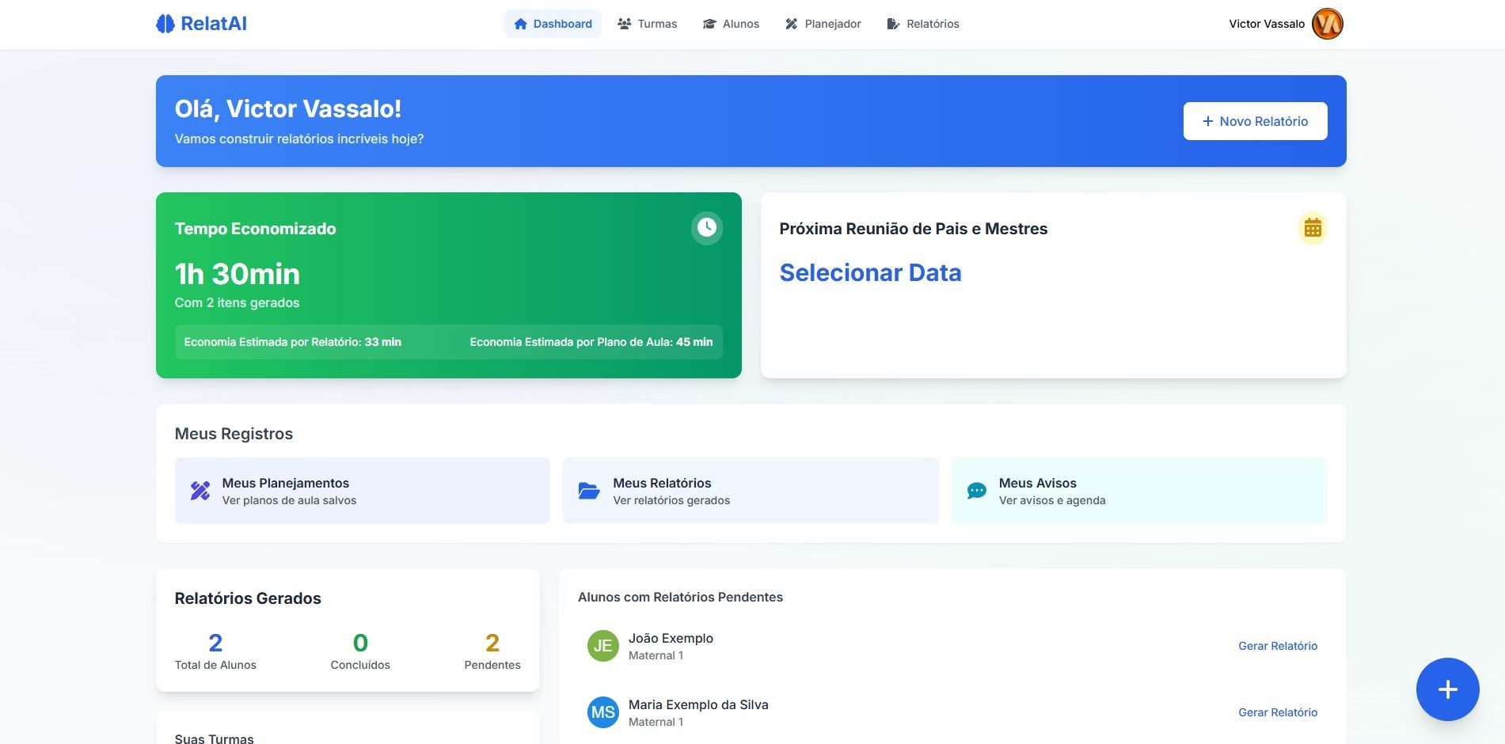This screenshot has width=1505, height=744.
Task: Open the Meus Relatórios card
Action: [751, 491]
